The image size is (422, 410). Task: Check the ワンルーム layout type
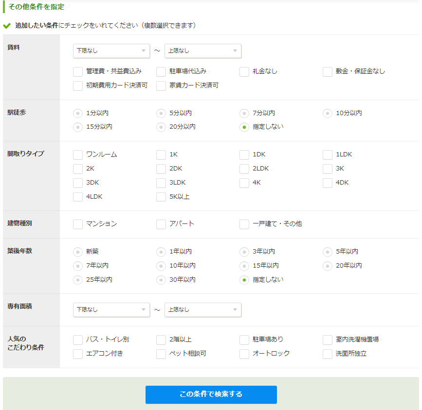(x=78, y=155)
